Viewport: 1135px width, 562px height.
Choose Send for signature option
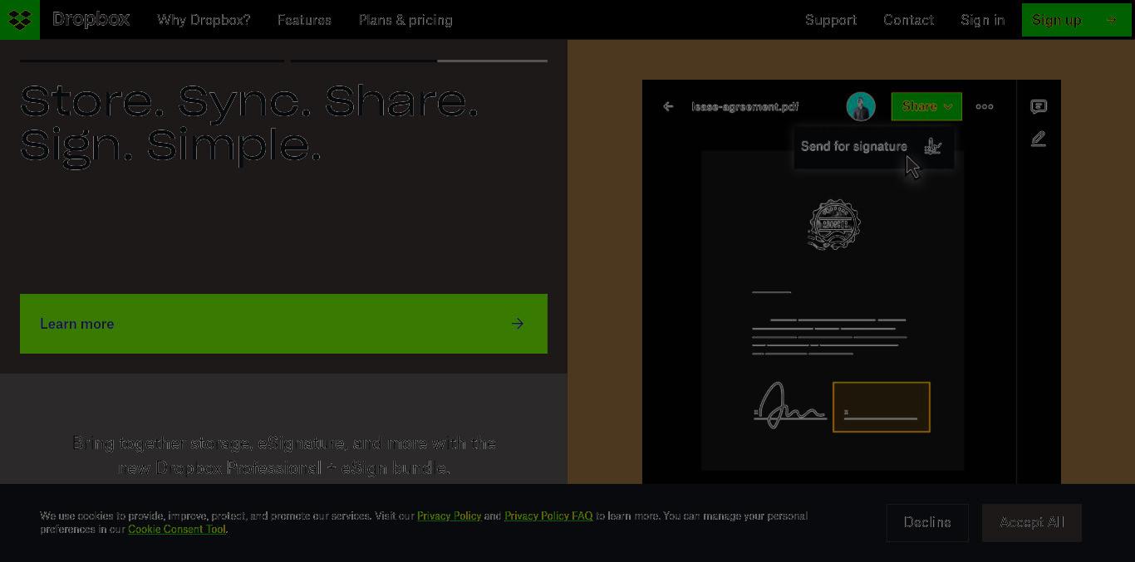point(873,147)
